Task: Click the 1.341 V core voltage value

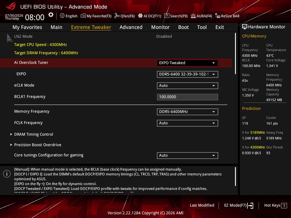Action: point(272,66)
